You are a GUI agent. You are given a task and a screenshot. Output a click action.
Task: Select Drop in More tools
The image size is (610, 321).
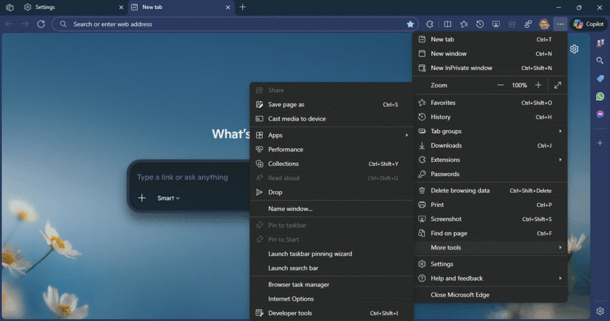point(331,192)
